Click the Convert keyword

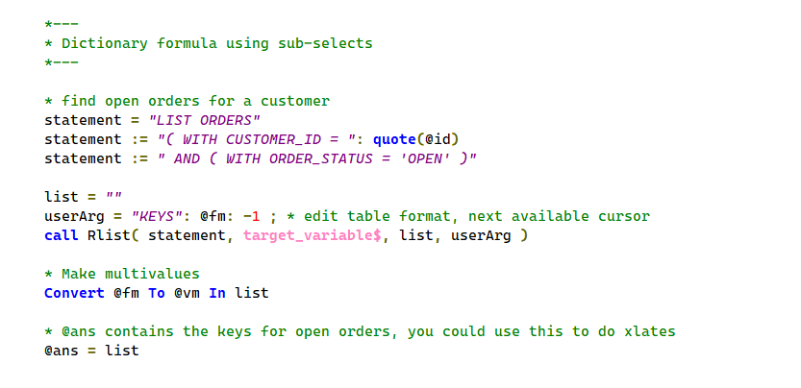(75, 293)
